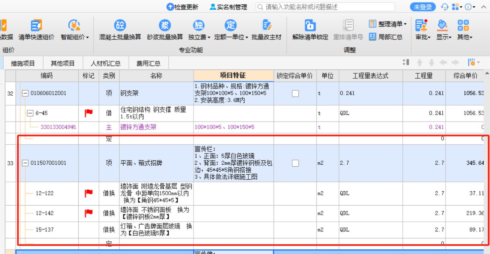Click the 未登录 login button
This screenshot has height=254, width=490.
coord(423,7)
